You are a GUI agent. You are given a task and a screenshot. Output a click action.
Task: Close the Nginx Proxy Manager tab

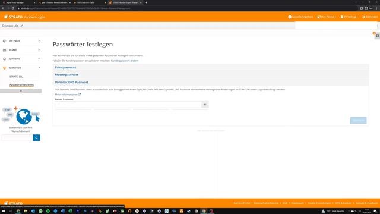coord(34,2)
